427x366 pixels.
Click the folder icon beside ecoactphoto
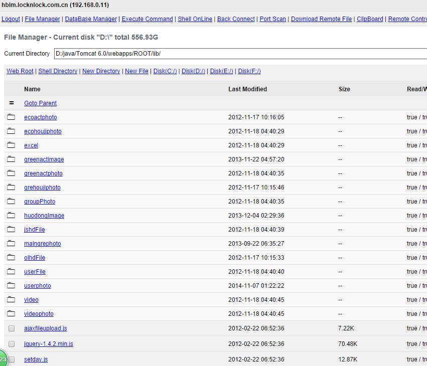tap(11, 117)
